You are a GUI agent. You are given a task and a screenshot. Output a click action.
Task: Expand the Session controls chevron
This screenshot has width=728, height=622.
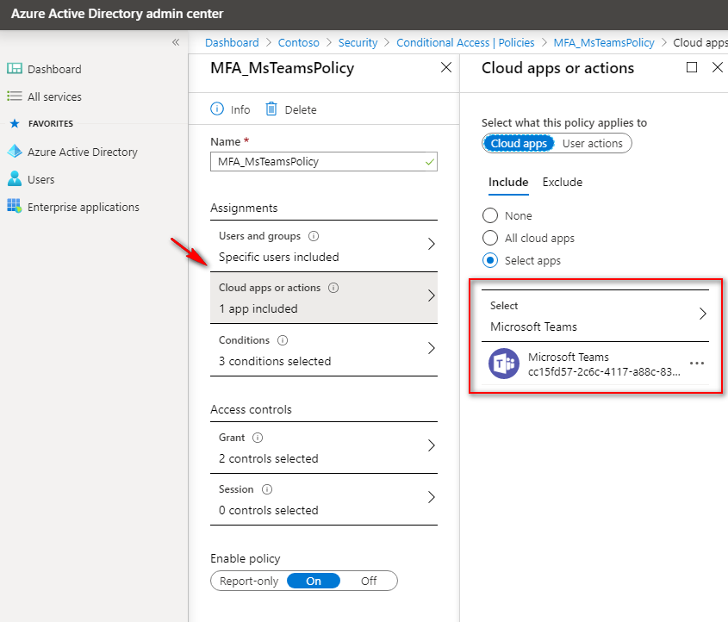point(432,497)
